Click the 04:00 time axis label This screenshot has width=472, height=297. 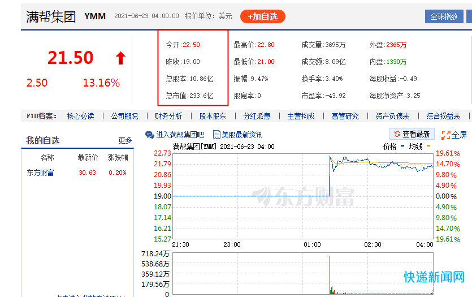(x=425, y=244)
